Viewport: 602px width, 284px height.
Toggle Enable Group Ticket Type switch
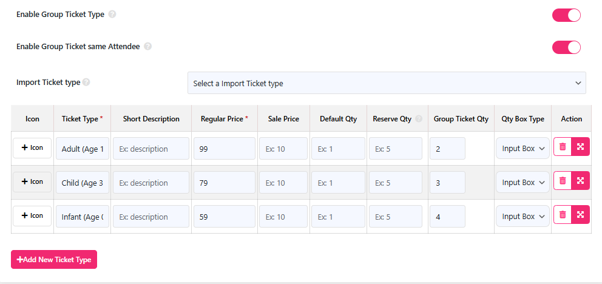[566, 15]
